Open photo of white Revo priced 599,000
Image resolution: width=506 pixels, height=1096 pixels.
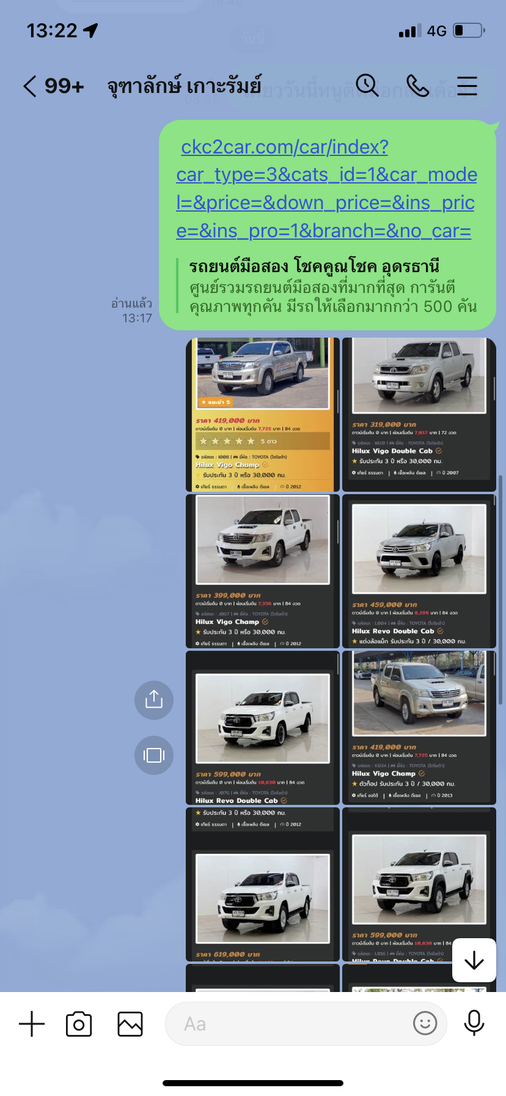263,728
